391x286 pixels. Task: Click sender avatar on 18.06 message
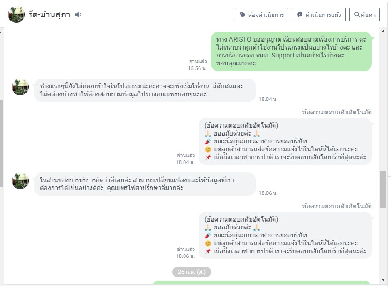pyautogui.click(x=20, y=181)
